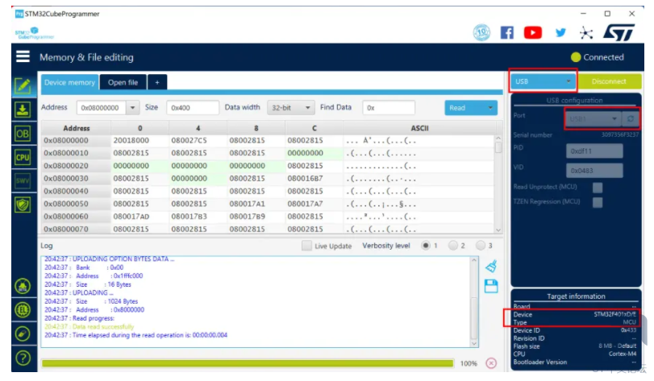
Task: Click the 10 years anniversary badge
Action: [x=481, y=32]
